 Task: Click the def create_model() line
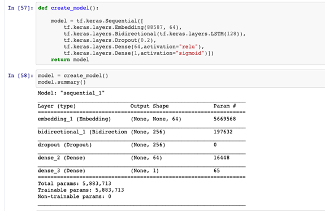coord(68,8)
